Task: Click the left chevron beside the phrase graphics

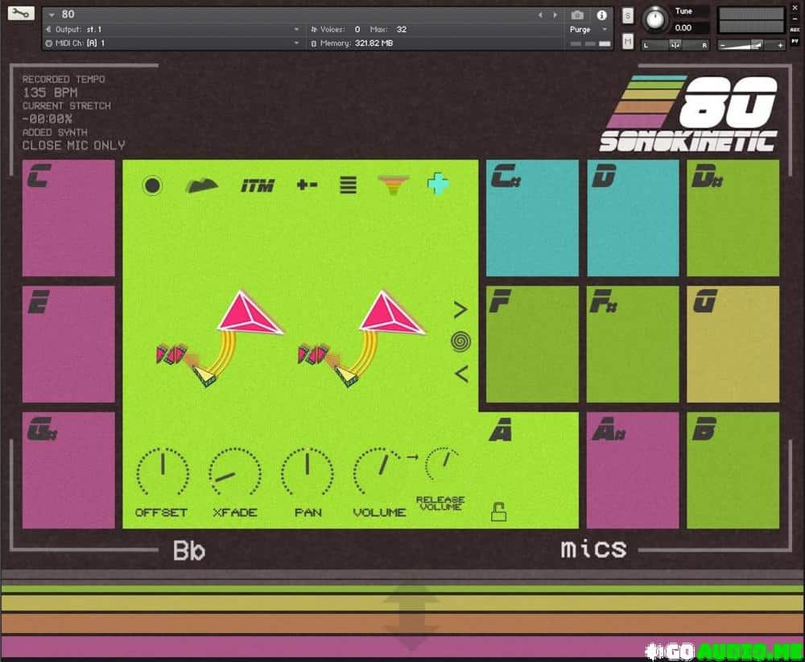Action: pyautogui.click(x=461, y=374)
